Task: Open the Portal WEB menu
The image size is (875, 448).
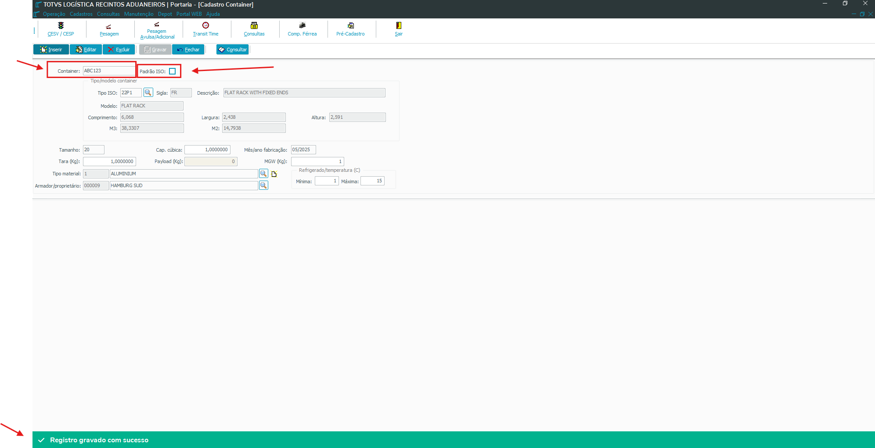Action: [x=189, y=14]
